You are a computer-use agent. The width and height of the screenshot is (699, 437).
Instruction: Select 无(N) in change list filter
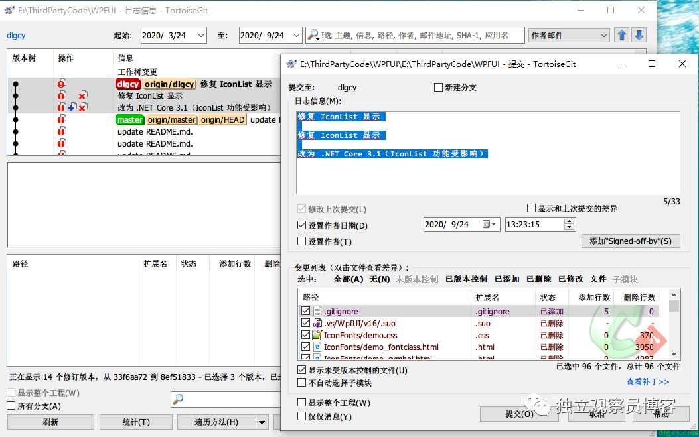[379, 279]
